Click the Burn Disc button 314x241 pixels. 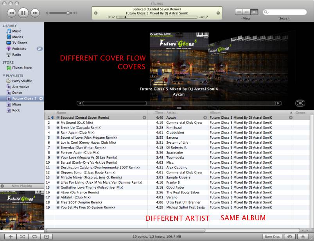(272, 237)
